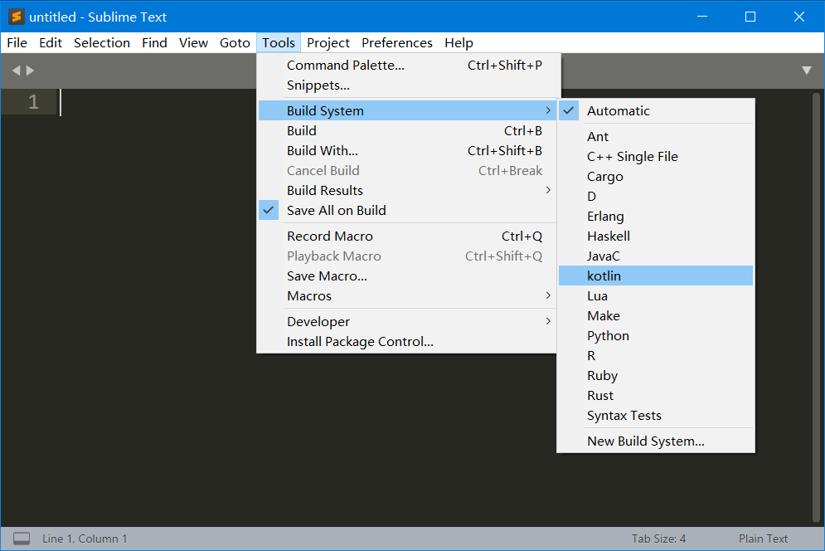The image size is (825, 551).
Task: Click the forward navigation arrow
Action: coord(31,70)
